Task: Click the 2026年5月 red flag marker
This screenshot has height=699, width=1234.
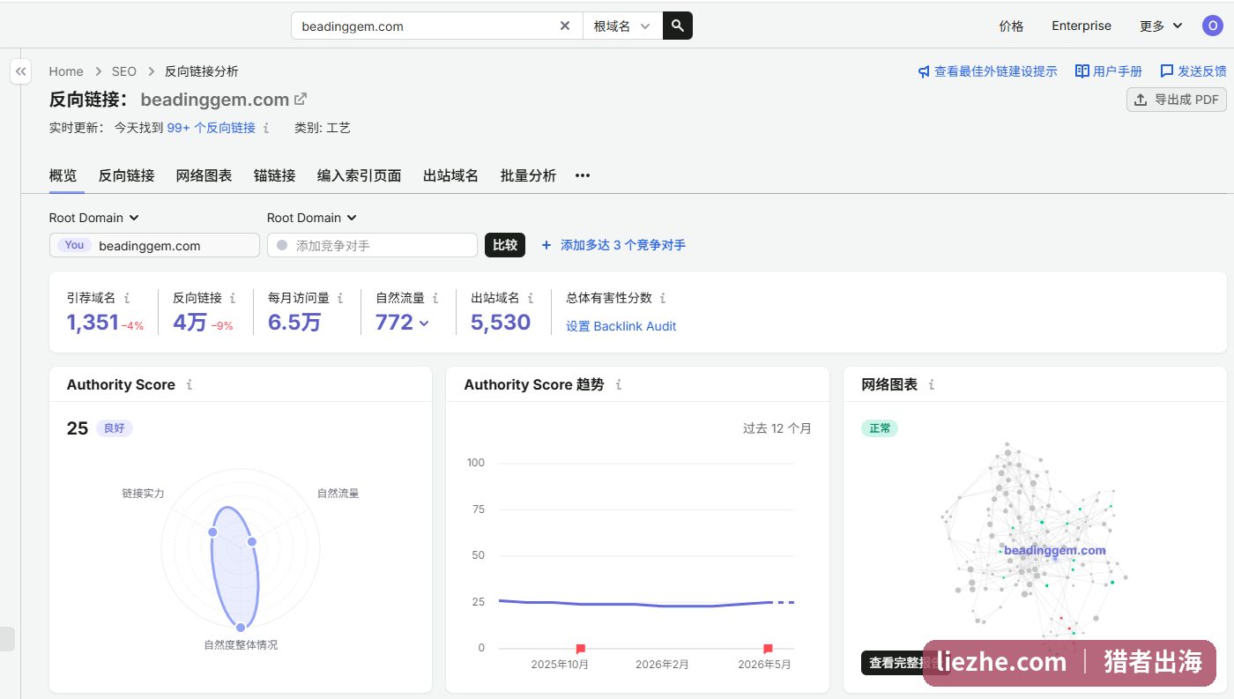Action: [x=768, y=649]
